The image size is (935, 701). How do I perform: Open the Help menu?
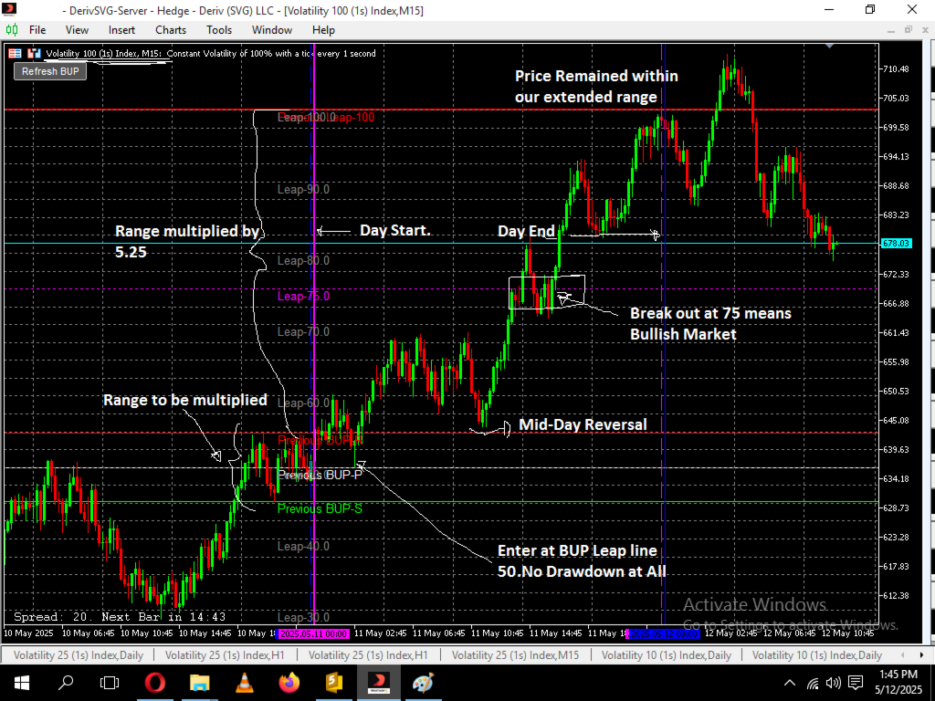point(323,30)
